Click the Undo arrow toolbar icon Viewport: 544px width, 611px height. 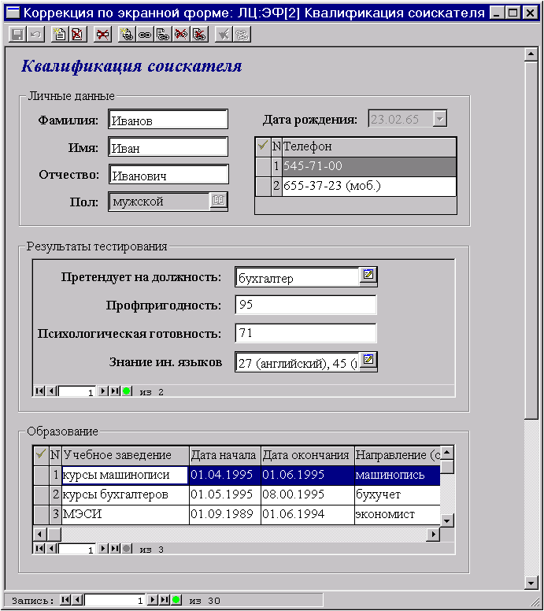[x=35, y=35]
